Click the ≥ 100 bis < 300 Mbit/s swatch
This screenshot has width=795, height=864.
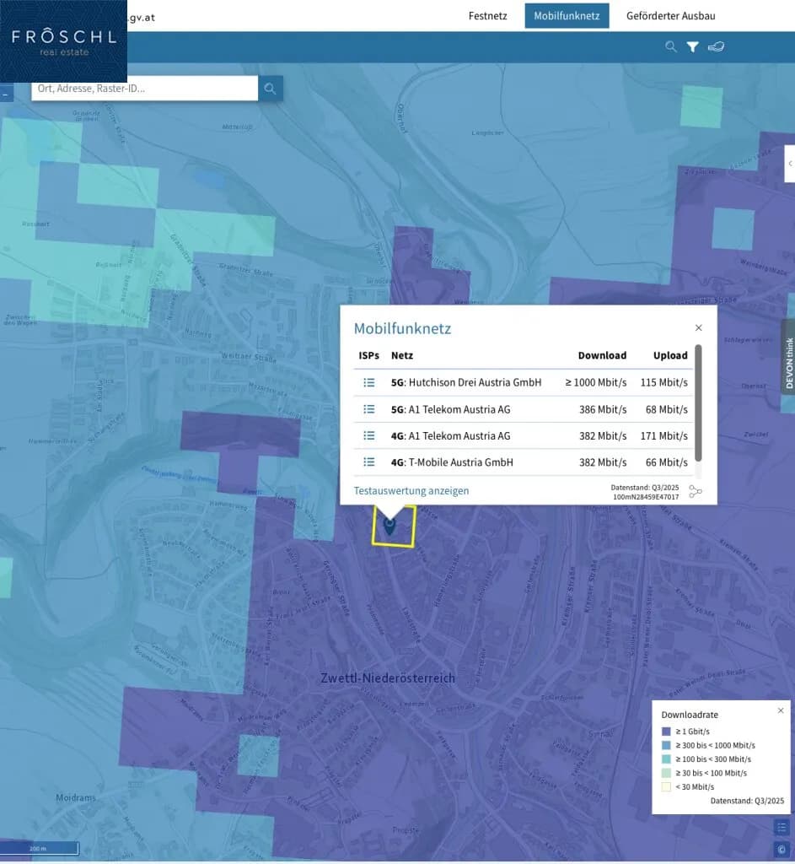click(x=666, y=759)
